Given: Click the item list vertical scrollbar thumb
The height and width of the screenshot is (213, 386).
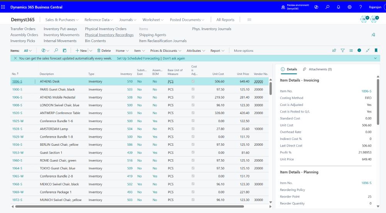Looking at the screenshot, I should [x=271, y=88].
